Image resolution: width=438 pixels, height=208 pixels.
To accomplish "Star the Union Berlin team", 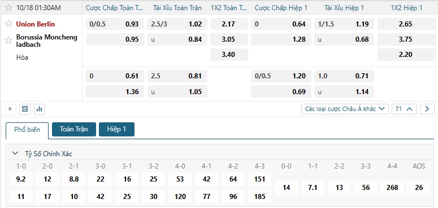I will click(x=8, y=23).
